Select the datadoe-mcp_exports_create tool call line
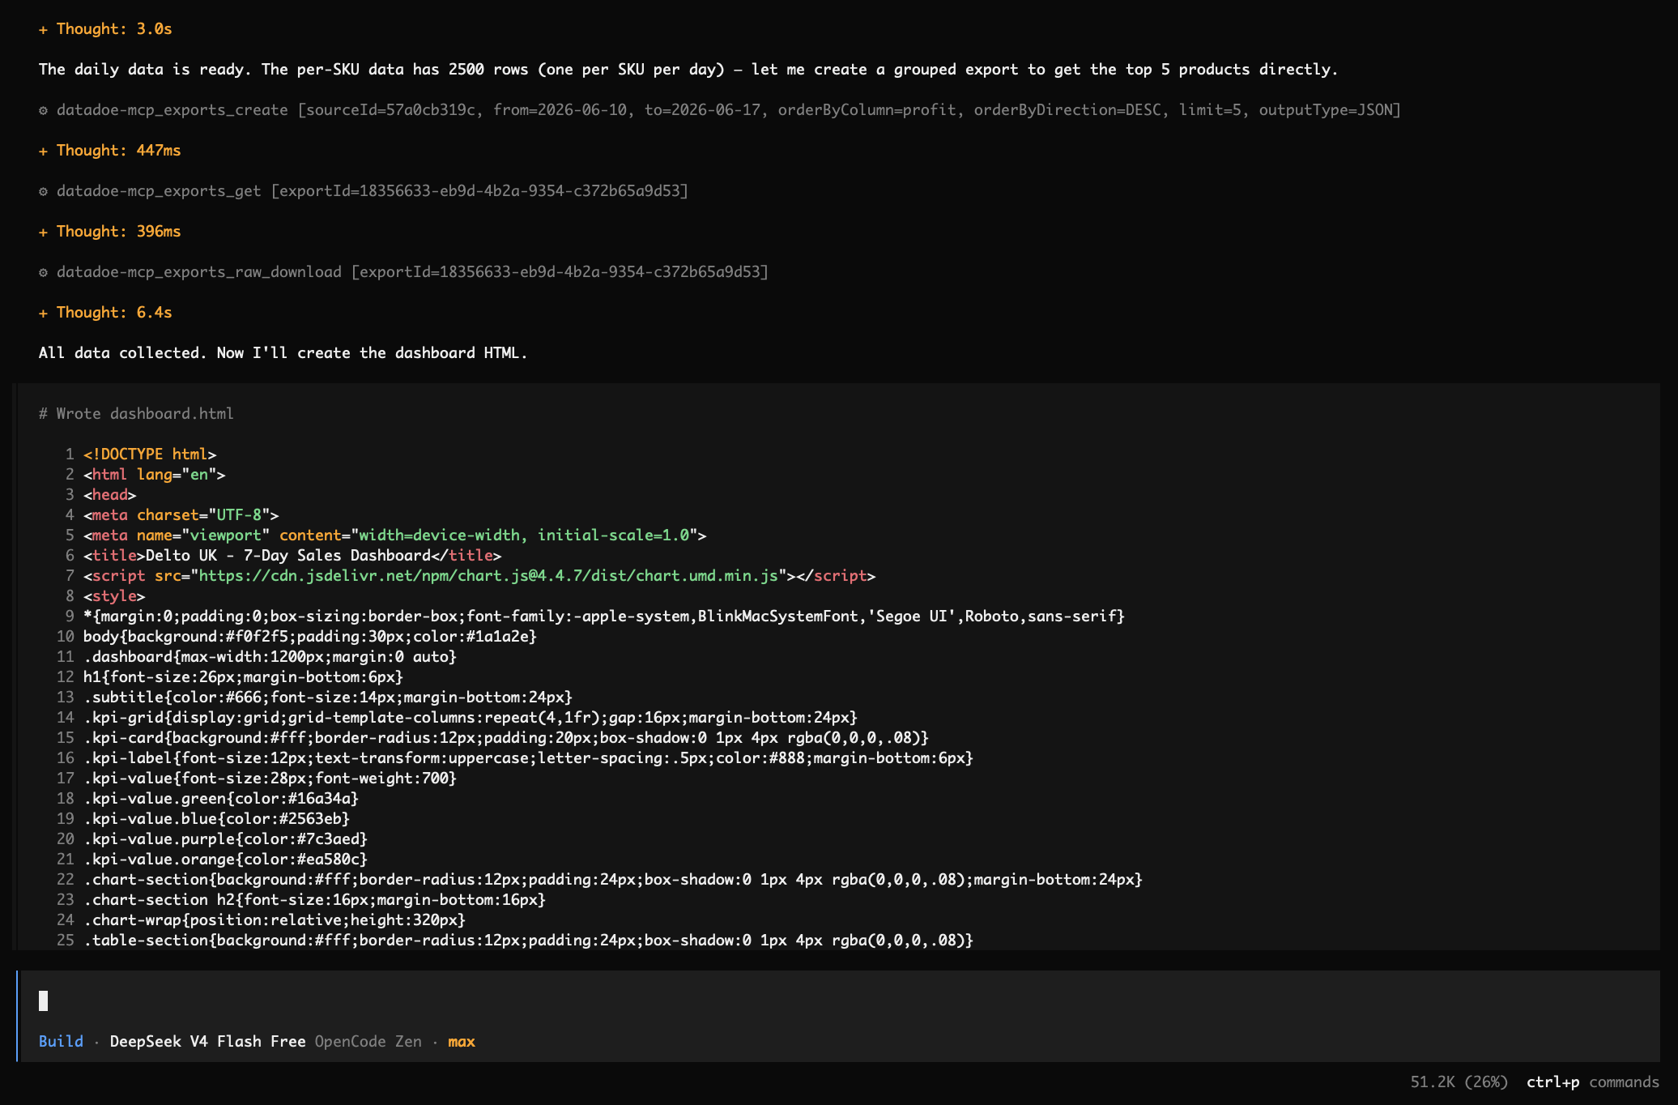The width and height of the screenshot is (1678, 1105). coord(719,110)
